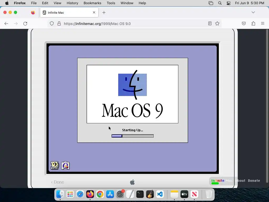Image resolution: width=269 pixels, height=202 pixels.
Task: Toggle Reader View icon in address bar
Action: (x=210, y=23)
